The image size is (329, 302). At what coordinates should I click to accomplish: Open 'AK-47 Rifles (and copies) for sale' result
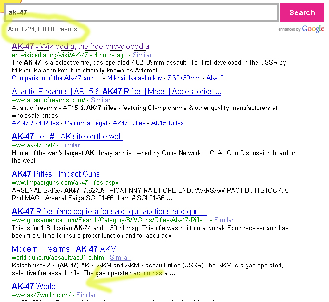point(109,211)
